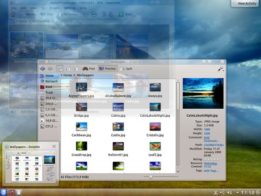261x196 pixels.
Task: Select Network in Dolphin places panel
Action: click(x=49, y=81)
